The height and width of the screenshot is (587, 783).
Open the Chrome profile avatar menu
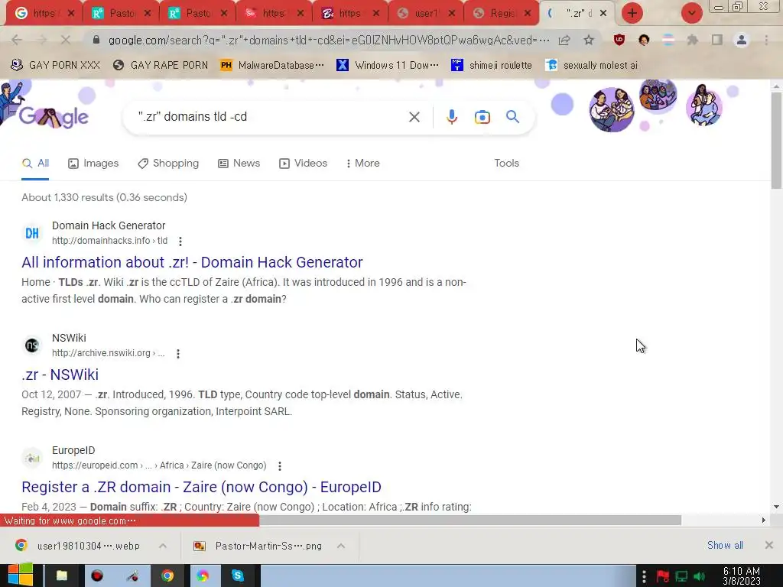(742, 40)
